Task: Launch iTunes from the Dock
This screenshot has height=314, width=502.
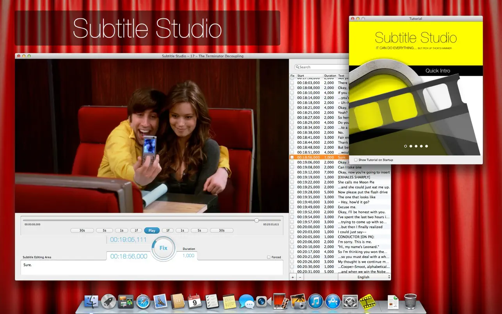Action: [x=315, y=302]
